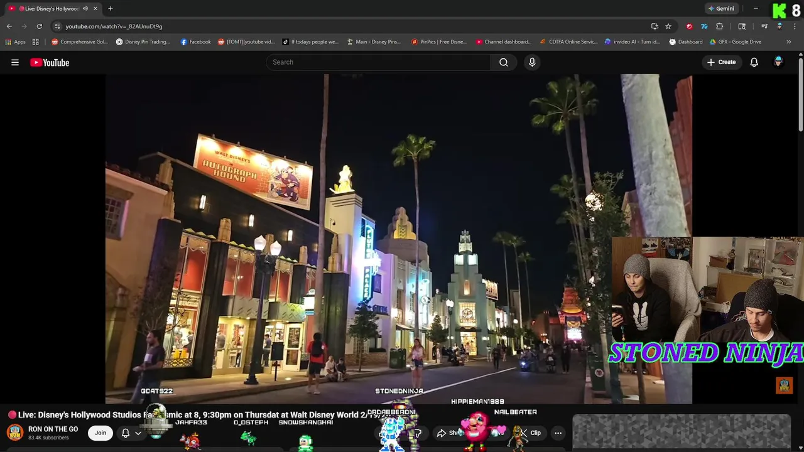
Task: Expand hidden bookmarks with the double chevron
Action: 789,42
